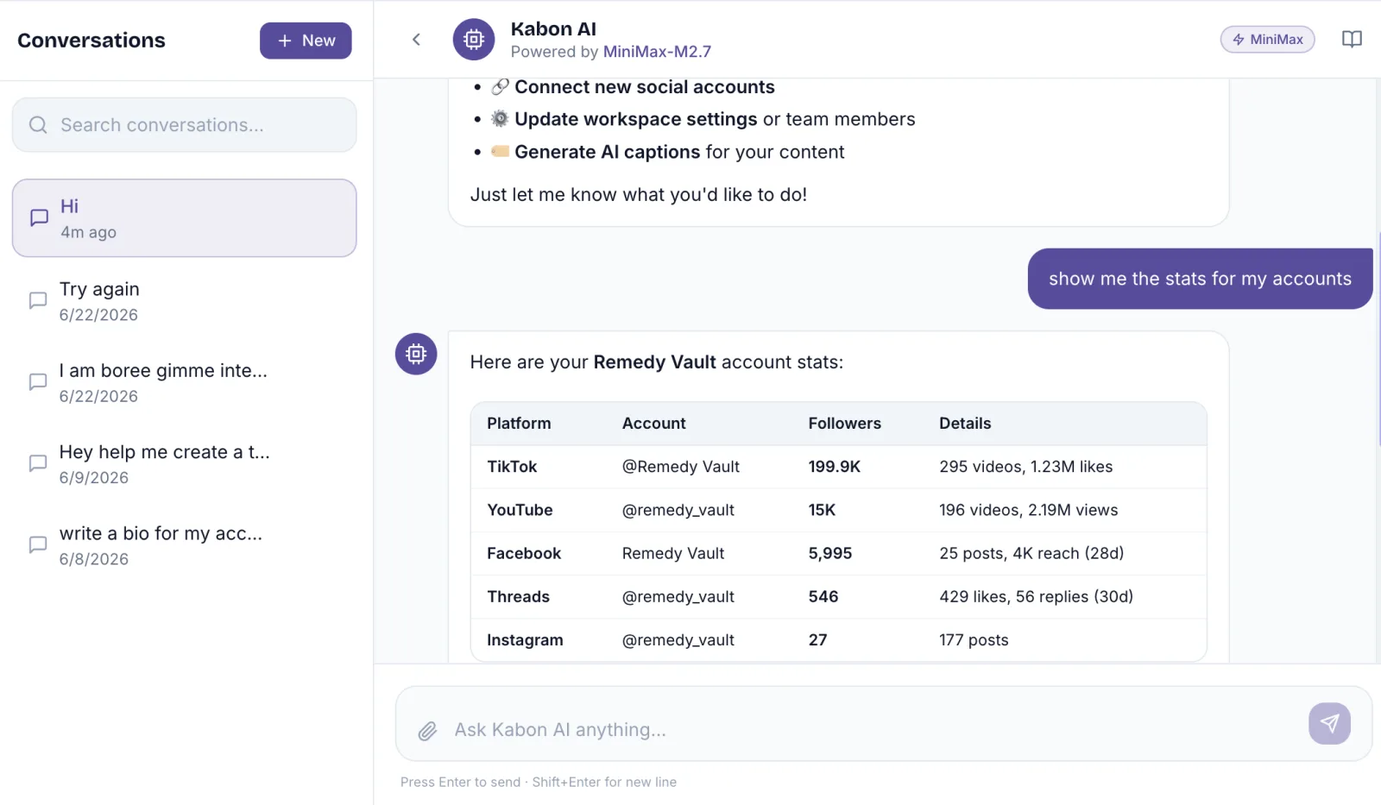1381x805 pixels.
Task: Click the chat scrollbar on right edge
Action: click(1378, 337)
